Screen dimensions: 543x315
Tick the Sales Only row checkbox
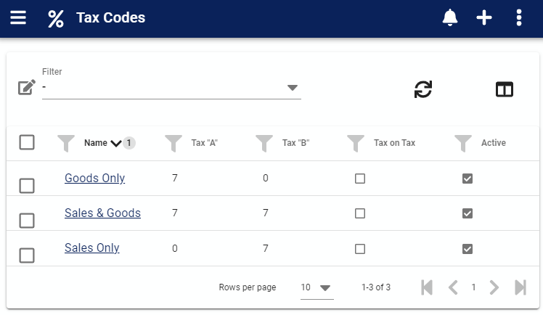coord(27,255)
